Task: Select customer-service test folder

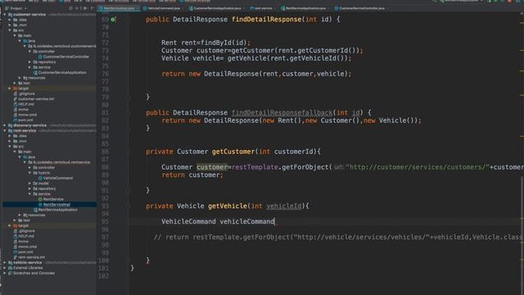Action: coord(24,83)
